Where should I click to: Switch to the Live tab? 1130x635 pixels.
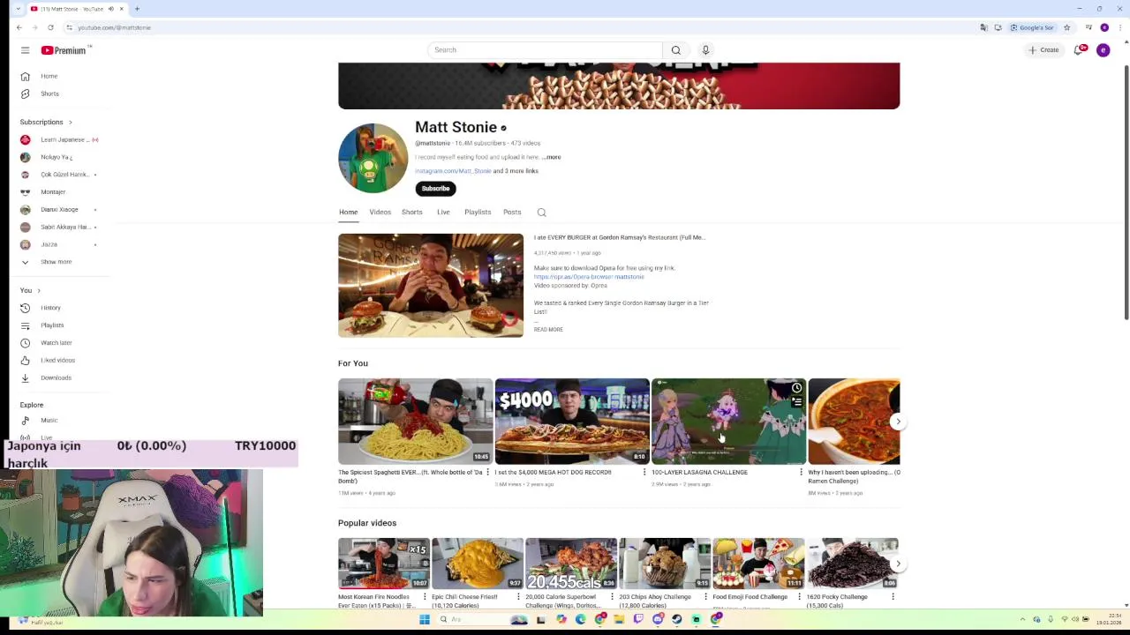443,213
